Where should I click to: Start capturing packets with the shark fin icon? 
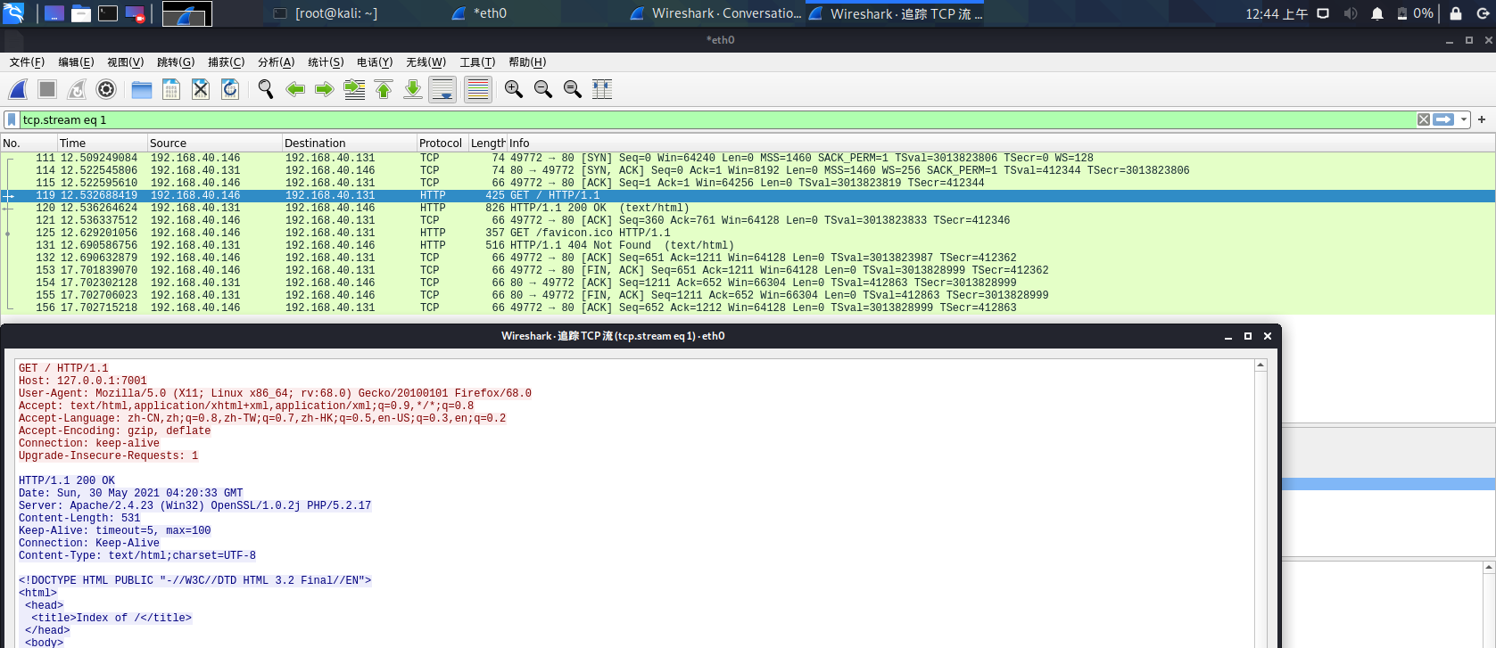18,89
